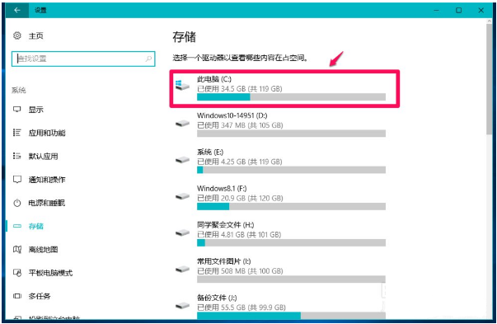497x324 pixels.
Task: Click the Storage drive icon in the sidebar
Action: coord(17,226)
